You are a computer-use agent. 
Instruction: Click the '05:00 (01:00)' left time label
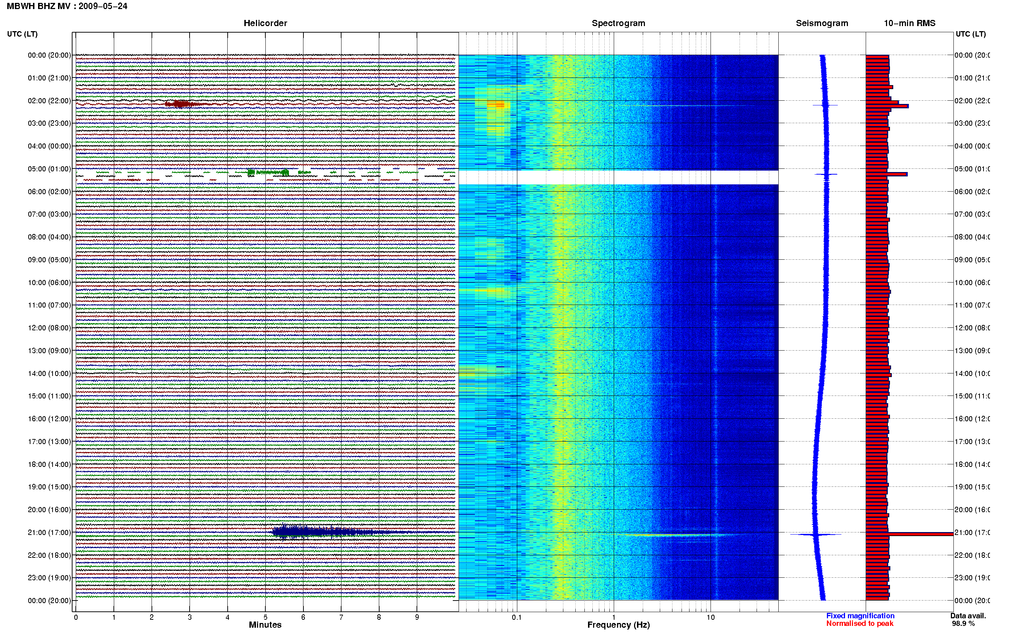pyautogui.click(x=49, y=169)
